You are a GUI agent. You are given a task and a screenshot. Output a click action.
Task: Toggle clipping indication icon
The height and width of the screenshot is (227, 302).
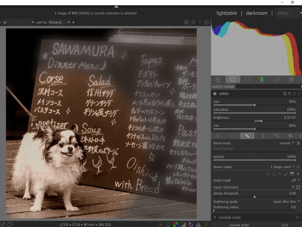(x=183, y=224)
